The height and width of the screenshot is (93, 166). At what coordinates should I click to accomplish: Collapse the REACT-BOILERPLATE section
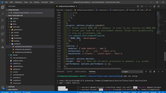[30, 16]
